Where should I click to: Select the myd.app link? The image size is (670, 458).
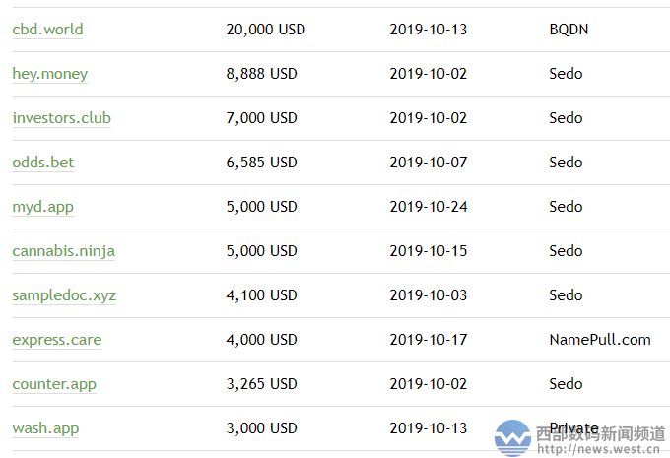42,207
